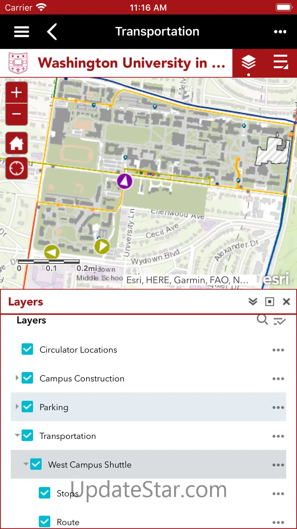This screenshot has width=297, height=529.
Task: Collapse Transportation layer group
Action: point(17,435)
